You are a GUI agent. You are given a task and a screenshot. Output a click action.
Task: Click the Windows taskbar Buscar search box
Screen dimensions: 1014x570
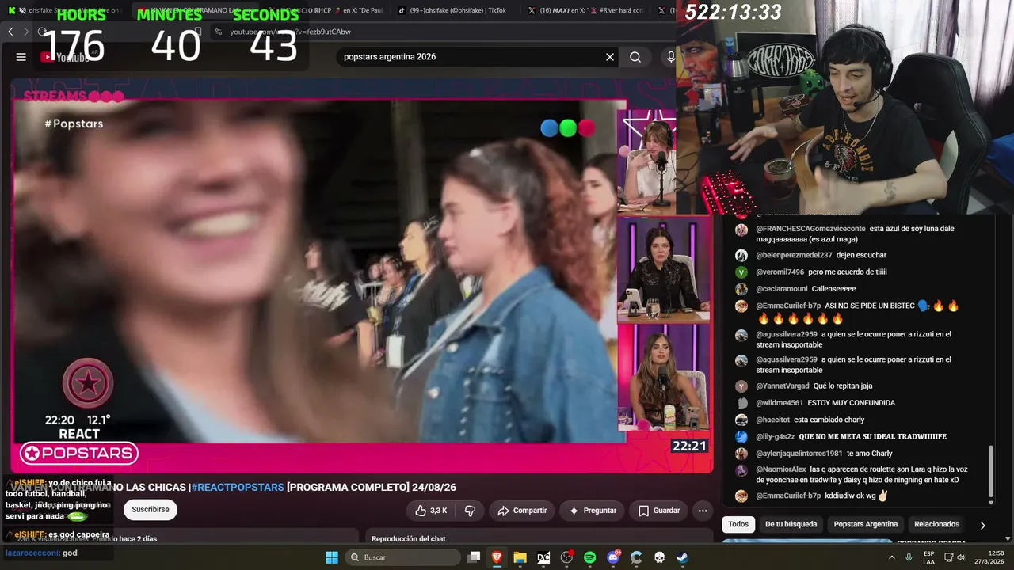402,557
